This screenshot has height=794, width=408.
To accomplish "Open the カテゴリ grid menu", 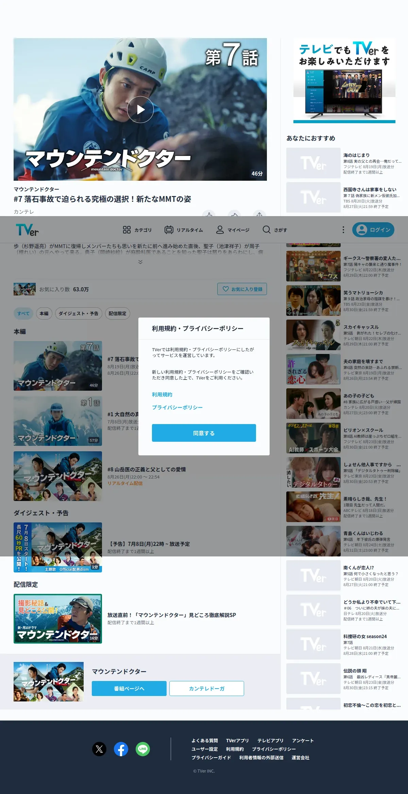I will (x=137, y=230).
